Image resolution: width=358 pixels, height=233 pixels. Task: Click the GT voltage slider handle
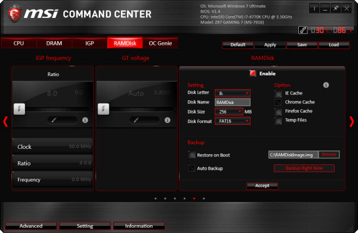[x=103, y=109]
